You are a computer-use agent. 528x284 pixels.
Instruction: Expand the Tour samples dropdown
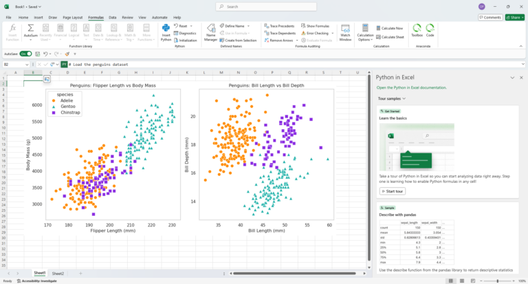tap(392, 98)
